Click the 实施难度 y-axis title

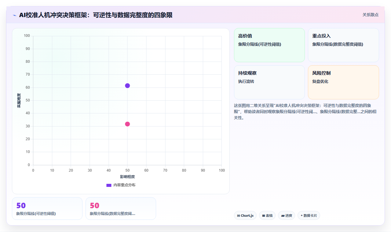(x=19, y=101)
